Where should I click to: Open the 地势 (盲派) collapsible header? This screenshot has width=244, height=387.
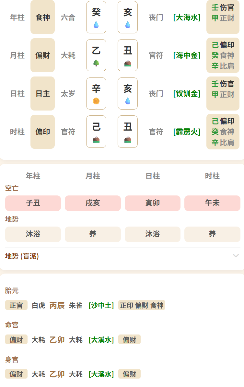tap(122, 256)
